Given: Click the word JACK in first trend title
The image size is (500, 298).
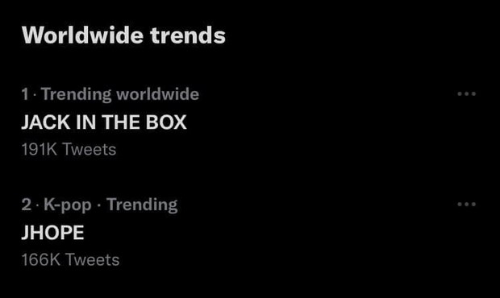Looking at the screenshot, I should 46,122.
